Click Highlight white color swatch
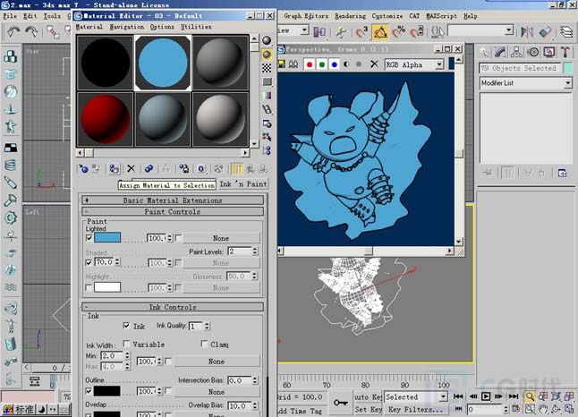The image size is (578, 417). pyautogui.click(x=107, y=287)
